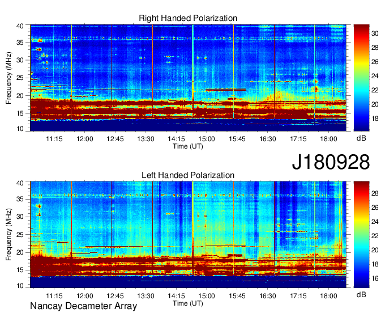Click the "Right Handed Polarization" plot title

pos(188,18)
